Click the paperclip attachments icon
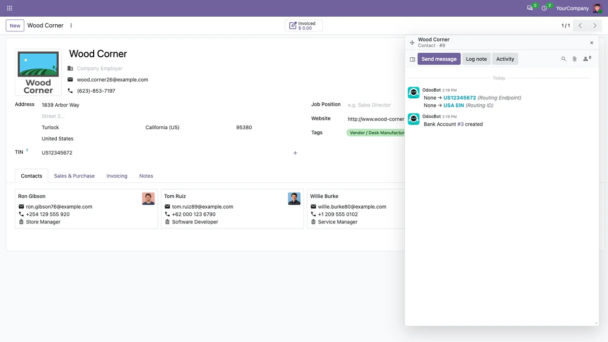 pyautogui.click(x=575, y=59)
